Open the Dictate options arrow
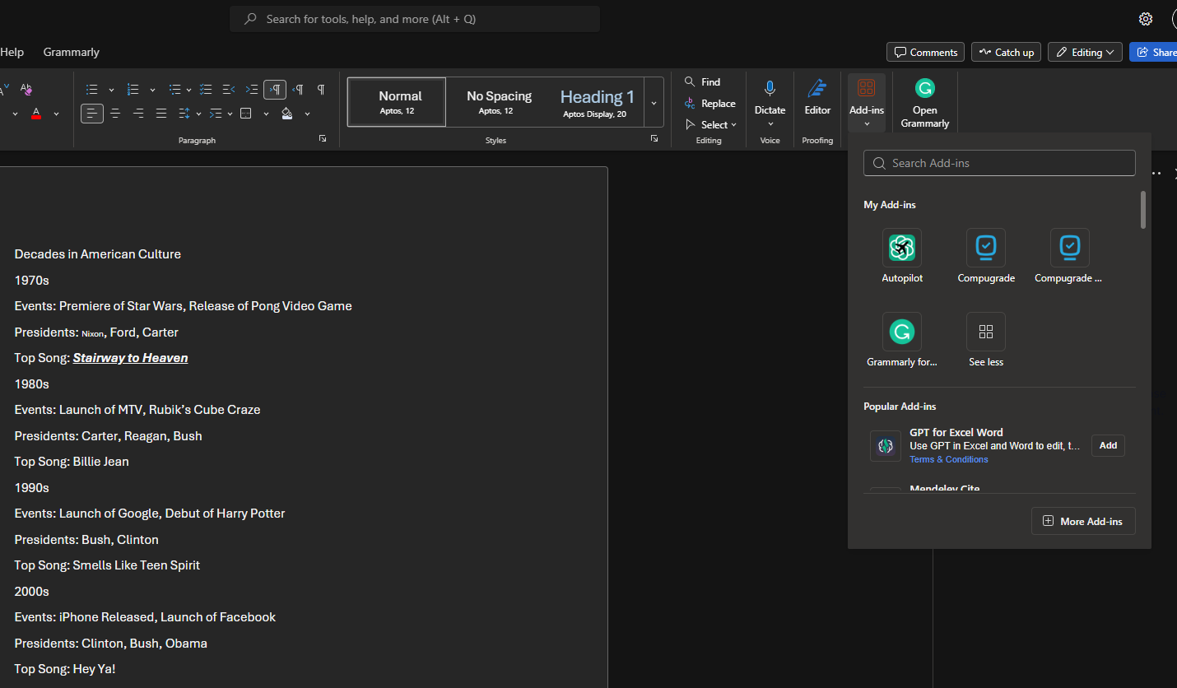Image resolution: width=1177 pixels, height=688 pixels. coord(770,124)
